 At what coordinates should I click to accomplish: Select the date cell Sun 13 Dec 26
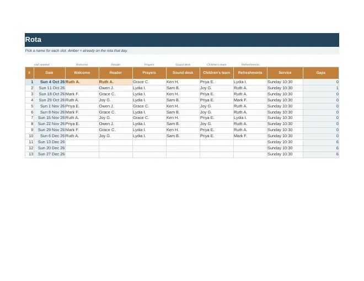50,142
